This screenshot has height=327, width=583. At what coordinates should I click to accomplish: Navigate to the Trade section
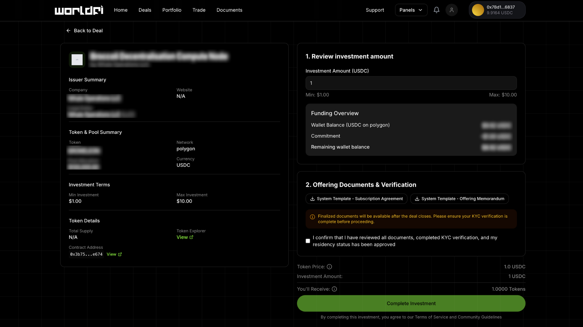coord(199,10)
